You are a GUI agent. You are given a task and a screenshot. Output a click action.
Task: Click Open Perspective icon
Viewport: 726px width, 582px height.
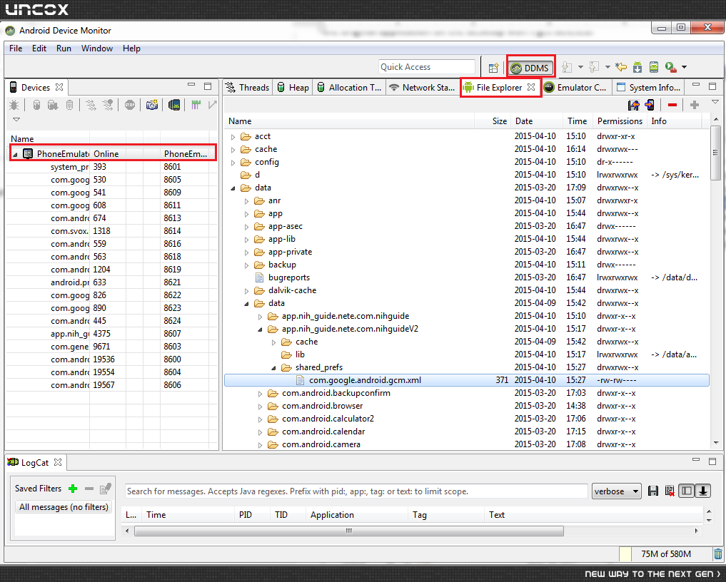(x=493, y=68)
